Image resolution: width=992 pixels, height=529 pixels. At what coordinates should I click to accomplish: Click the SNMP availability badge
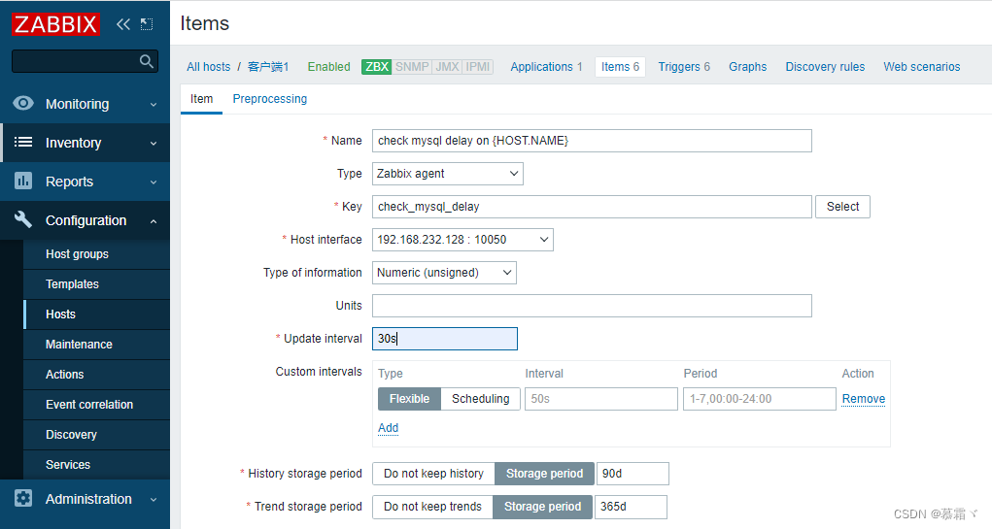[x=412, y=66]
